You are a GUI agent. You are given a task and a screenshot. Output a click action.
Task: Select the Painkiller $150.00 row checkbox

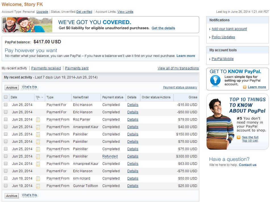(6, 134)
